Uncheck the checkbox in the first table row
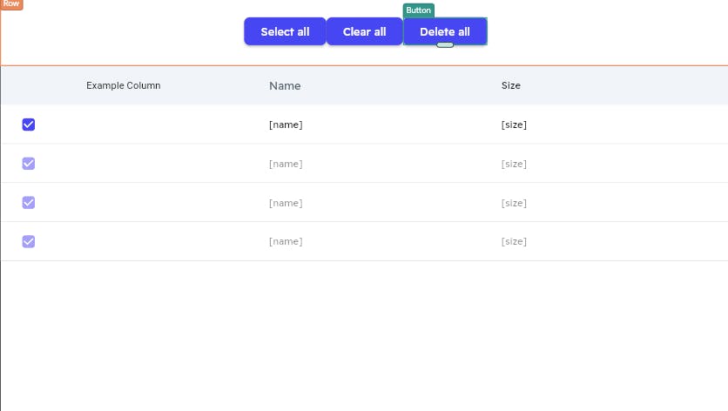This screenshot has height=411, width=728. [x=29, y=125]
